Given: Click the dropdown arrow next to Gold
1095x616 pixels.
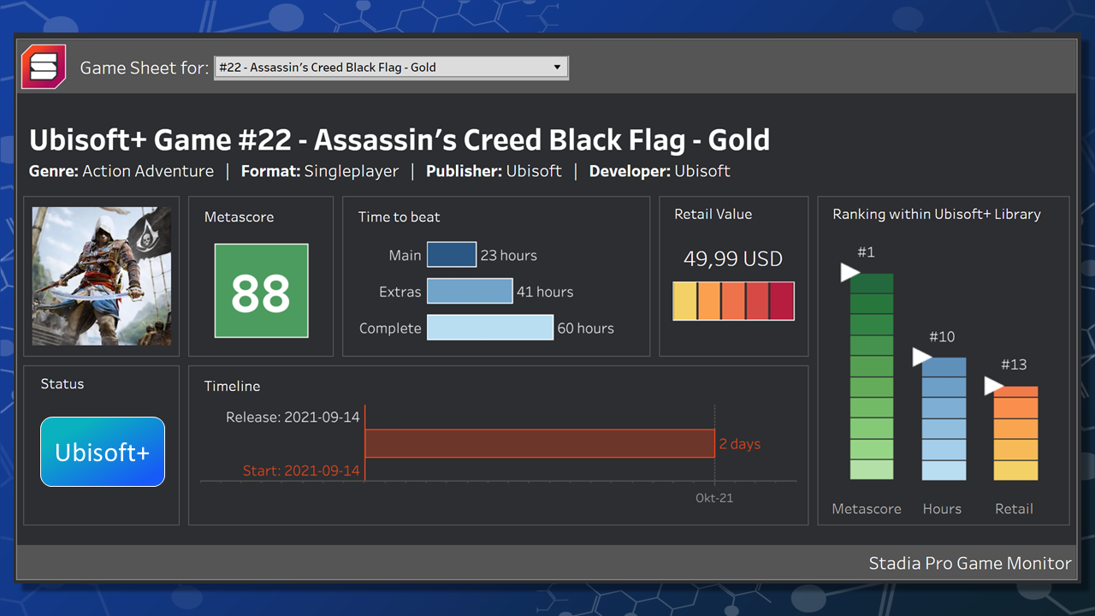Looking at the screenshot, I should [557, 68].
